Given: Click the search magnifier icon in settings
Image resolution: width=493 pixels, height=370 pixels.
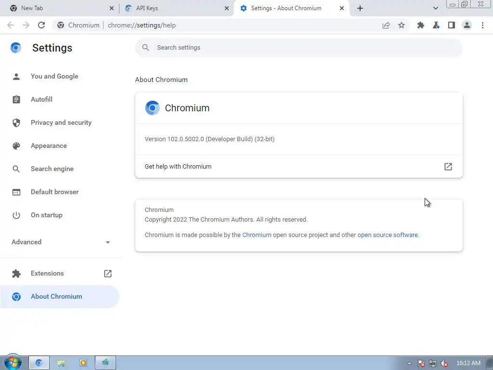Looking at the screenshot, I should tap(145, 48).
